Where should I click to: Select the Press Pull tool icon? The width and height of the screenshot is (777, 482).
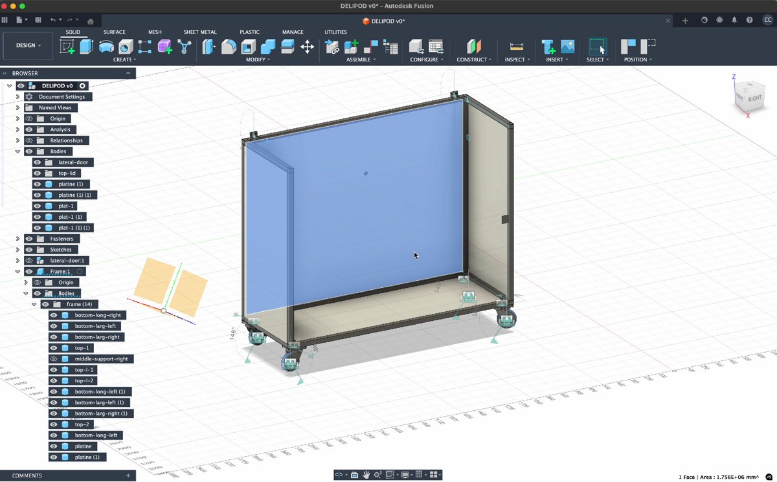pyautogui.click(x=209, y=46)
